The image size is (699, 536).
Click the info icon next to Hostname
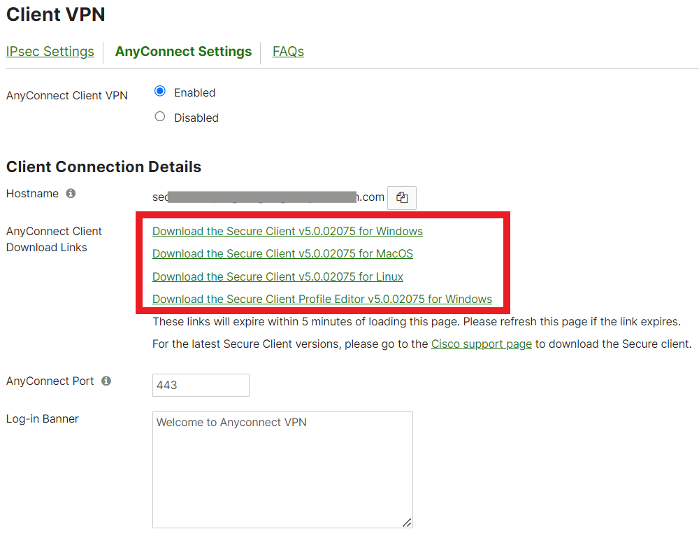pyautogui.click(x=71, y=194)
